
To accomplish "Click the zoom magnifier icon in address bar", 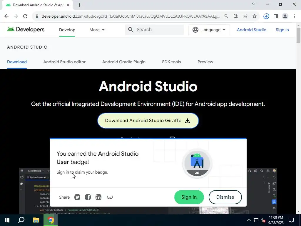I will [x=226, y=16].
